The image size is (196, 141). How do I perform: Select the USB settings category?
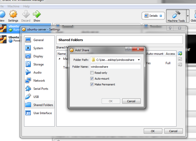point(39,97)
